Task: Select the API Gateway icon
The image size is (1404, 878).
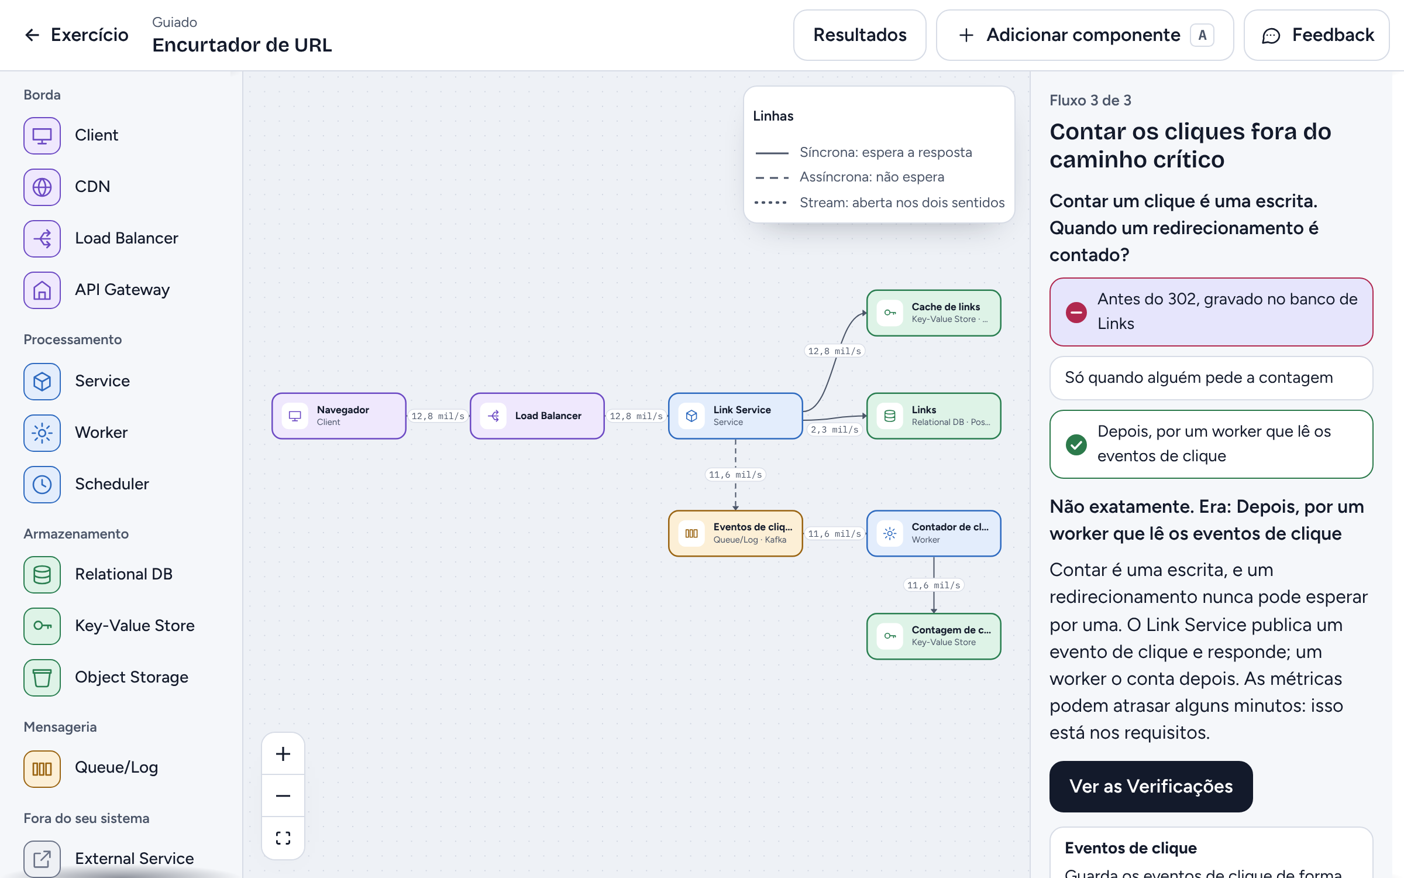Action: click(x=42, y=290)
